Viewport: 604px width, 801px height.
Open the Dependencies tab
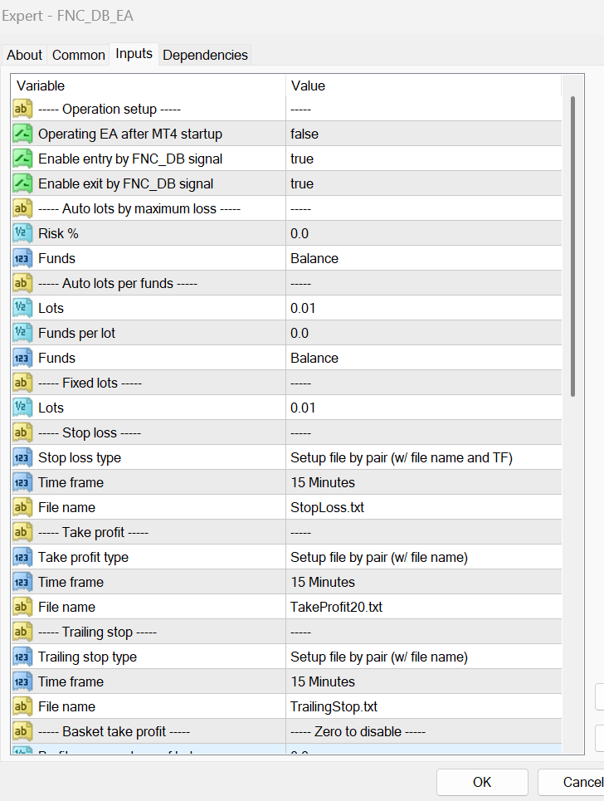205,55
